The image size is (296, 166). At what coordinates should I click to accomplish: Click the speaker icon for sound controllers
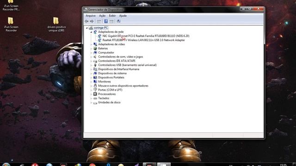(x=95, y=57)
